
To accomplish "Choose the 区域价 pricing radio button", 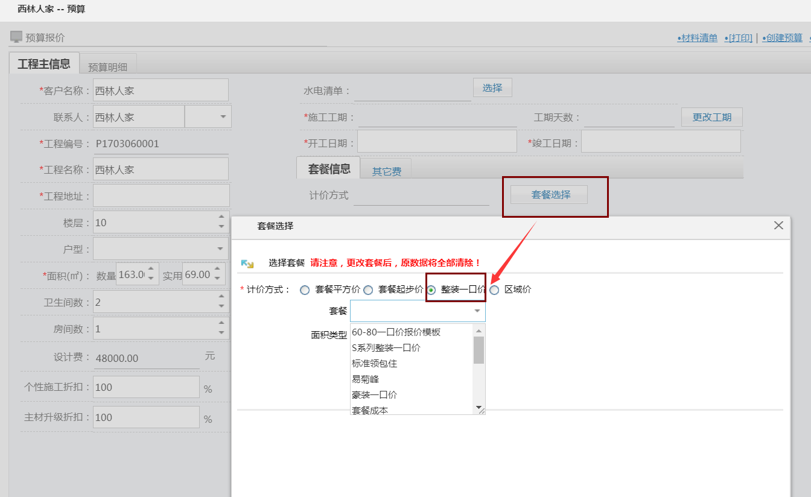I will click(x=495, y=290).
